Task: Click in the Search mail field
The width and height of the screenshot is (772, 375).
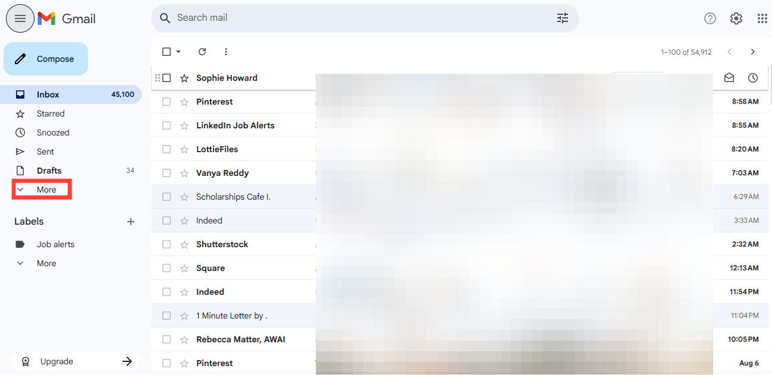Action: pos(357,18)
